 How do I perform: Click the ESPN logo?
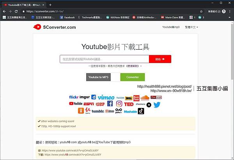[x=89, y=104]
